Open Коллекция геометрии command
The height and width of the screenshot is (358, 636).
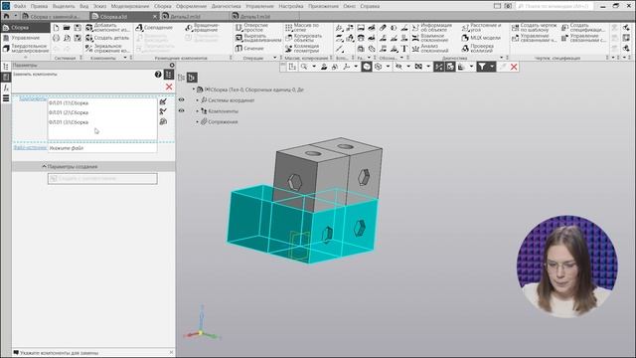click(302, 49)
